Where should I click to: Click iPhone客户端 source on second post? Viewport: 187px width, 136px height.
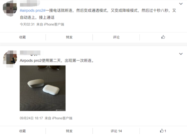pos(62,118)
